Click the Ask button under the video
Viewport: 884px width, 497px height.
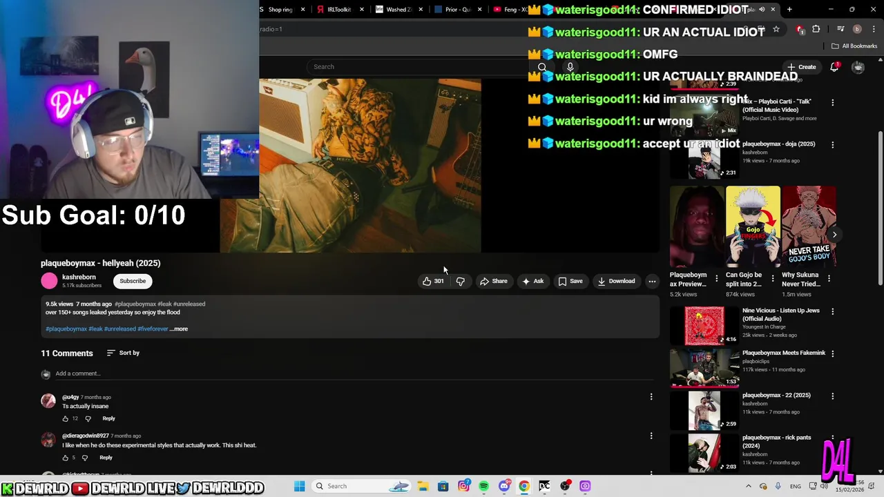point(533,281)
